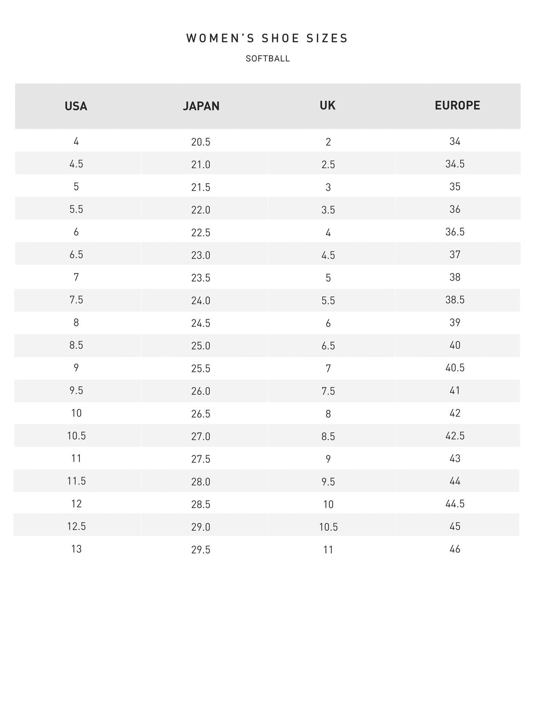Viewport: 535px width, 714px height.
Task: Select the USA size 13 cell
Action: pyautogui.click(x=76, y=549)
